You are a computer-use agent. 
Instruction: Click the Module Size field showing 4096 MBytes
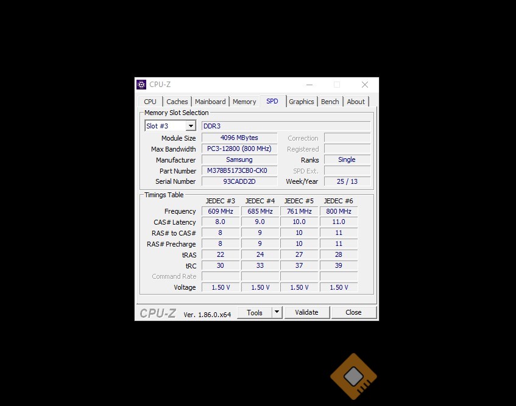pos(239,138)
